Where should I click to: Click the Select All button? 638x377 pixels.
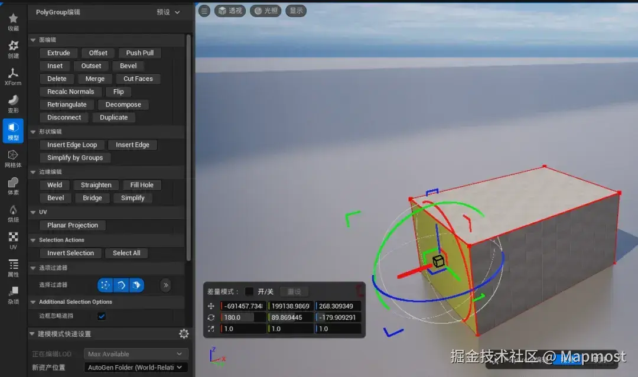[126, 253]
